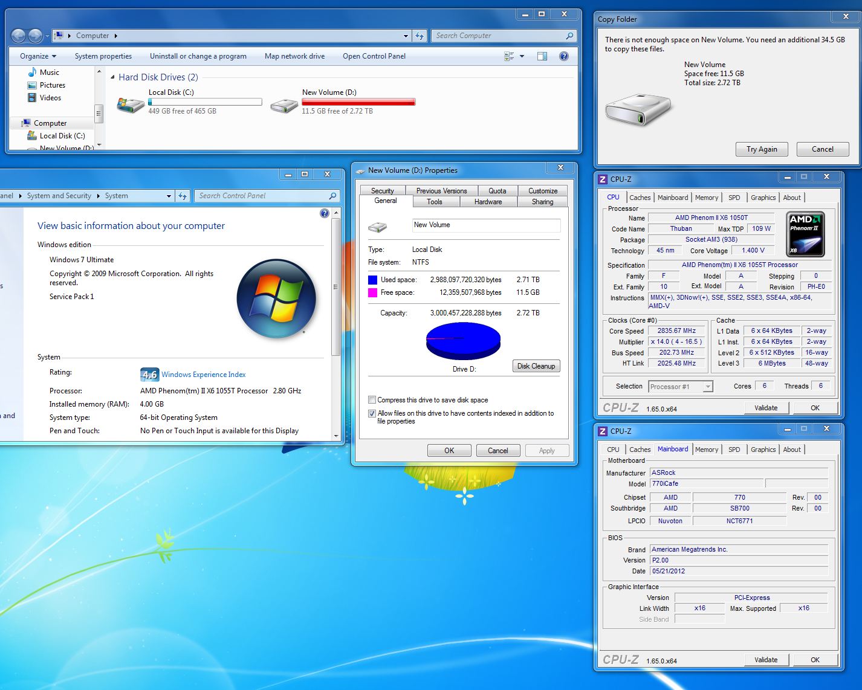Open the Graphics tab in CPU-Z CPU window
The image size is (862, 690).
763,198
